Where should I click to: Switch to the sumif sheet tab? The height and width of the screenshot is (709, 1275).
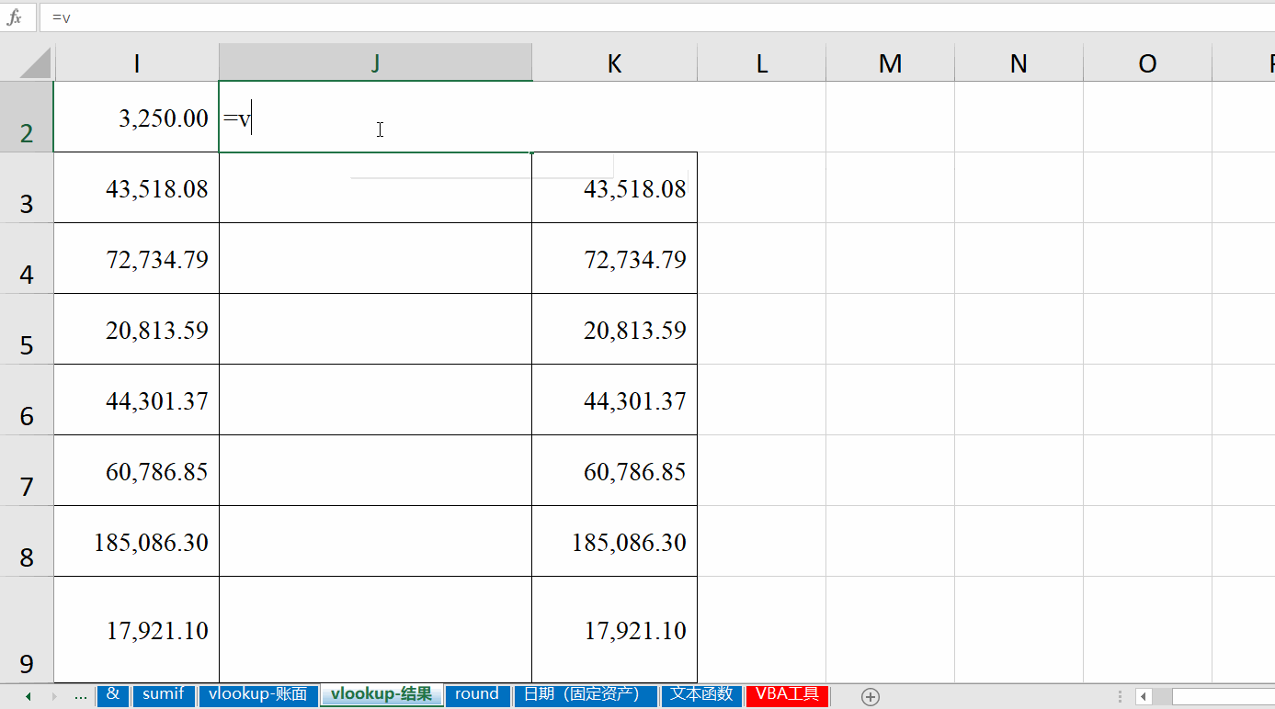click(163, 694)
